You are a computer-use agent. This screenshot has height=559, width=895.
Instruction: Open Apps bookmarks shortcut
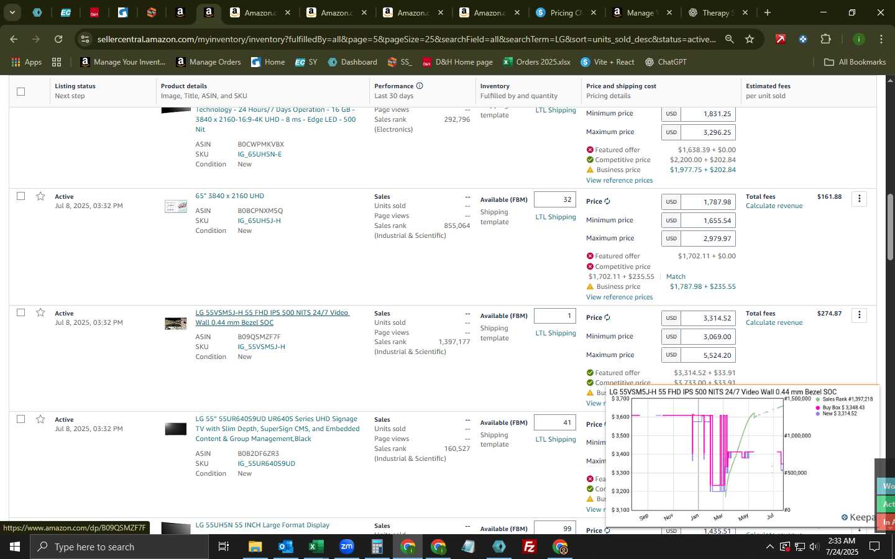click(x=27, y=62)
